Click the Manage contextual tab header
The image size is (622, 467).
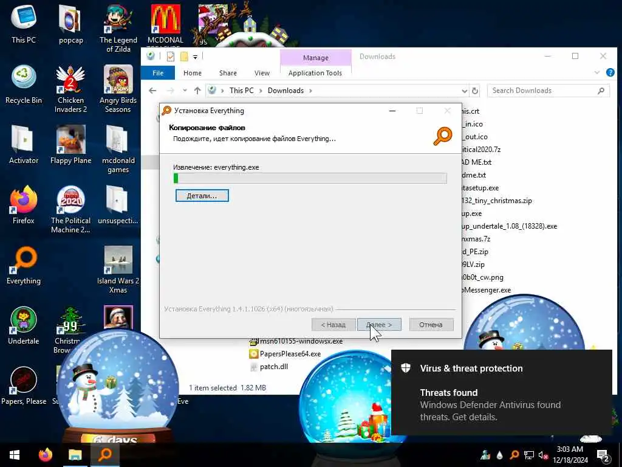pyautogui.click(x=316, y=58)
